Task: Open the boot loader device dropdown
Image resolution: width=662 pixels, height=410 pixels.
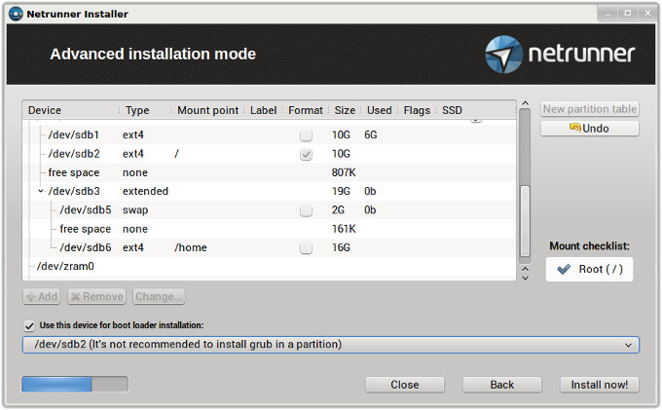Action: click(x=331, y=345)
